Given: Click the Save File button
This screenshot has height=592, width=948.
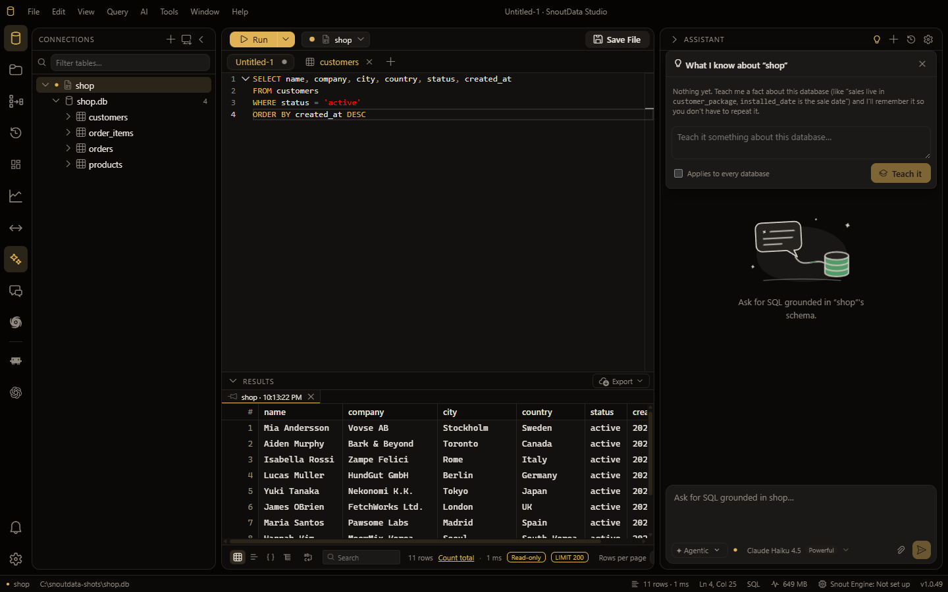Looking at the screenshot, I should pyautogui.click(x=617, y=39).
